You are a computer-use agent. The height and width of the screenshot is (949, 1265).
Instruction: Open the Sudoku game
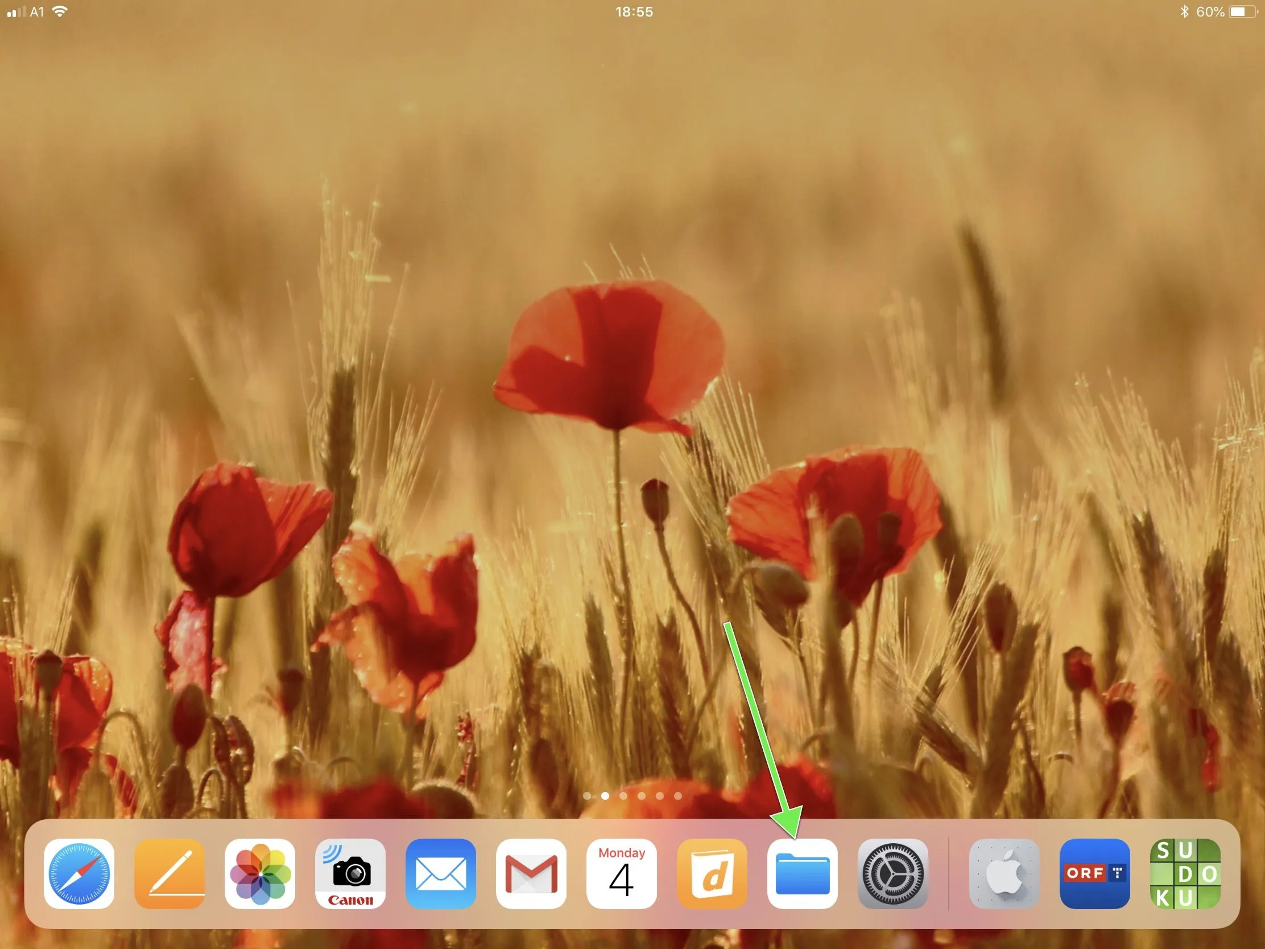(1185, 873)
